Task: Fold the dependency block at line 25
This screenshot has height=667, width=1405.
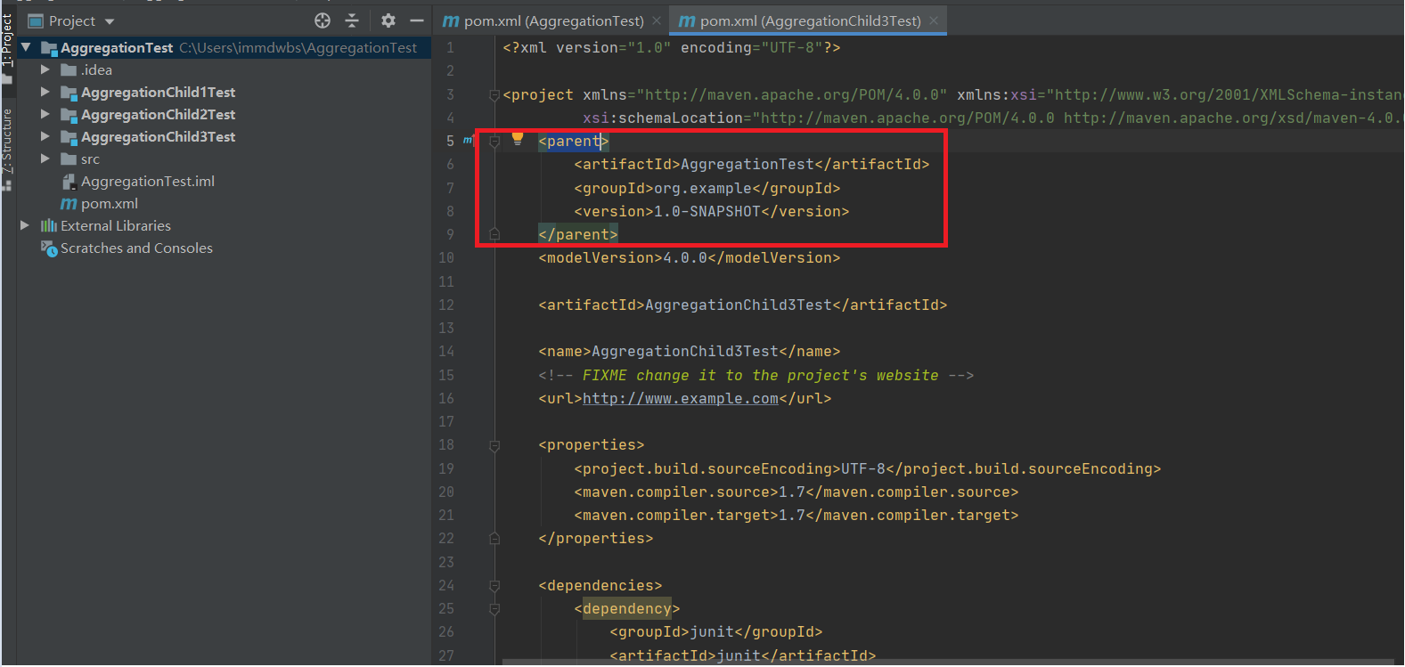Action: (x=494, y=609)
